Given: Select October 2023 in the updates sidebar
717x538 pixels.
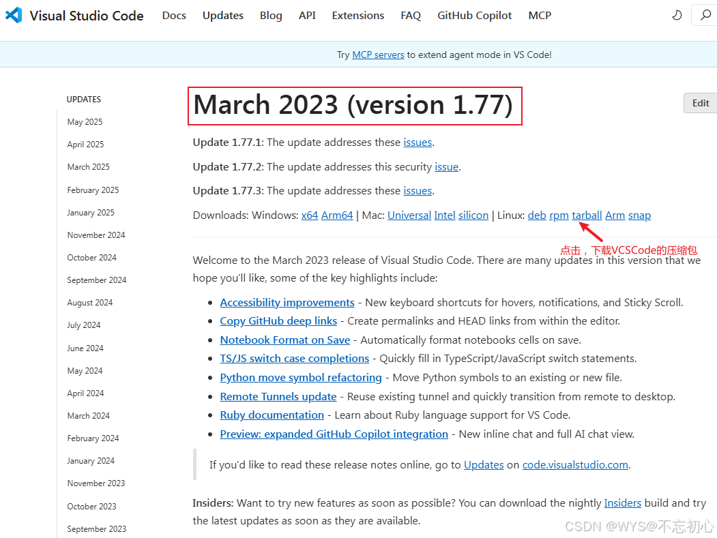Looking at the screenshot, I should pos(91,507).
